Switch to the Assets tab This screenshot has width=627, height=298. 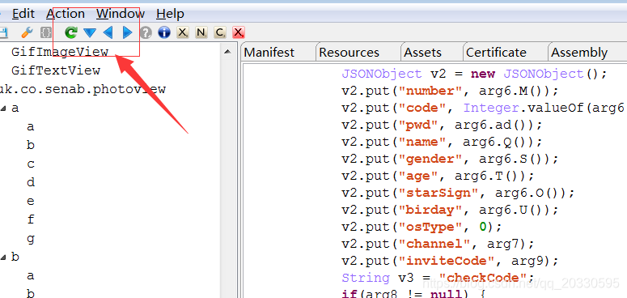point(422,53)
